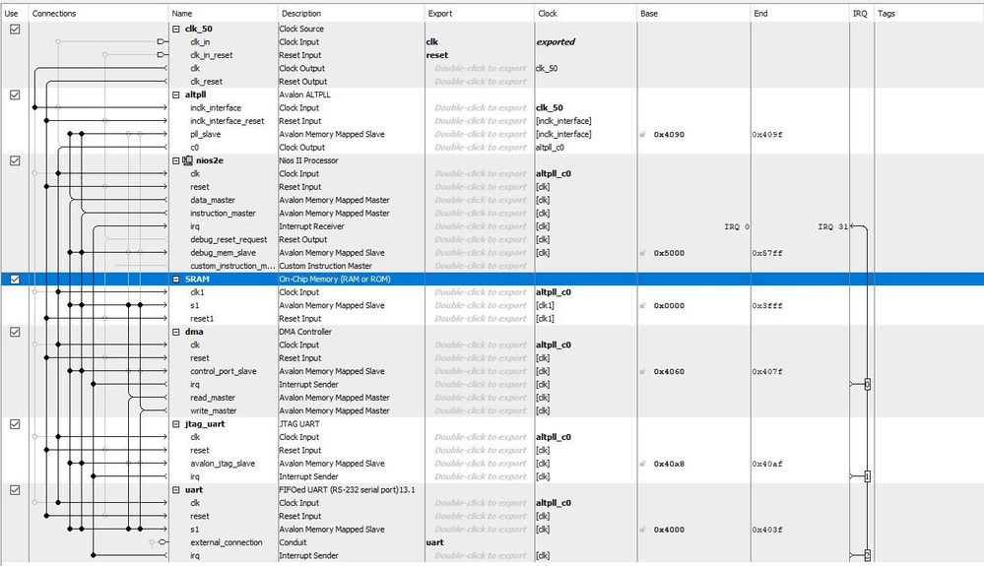Click base address 0x0000 of SRAM s1
Image resolution: width=984 pixels, height=566 pixels.
(669, 305)
